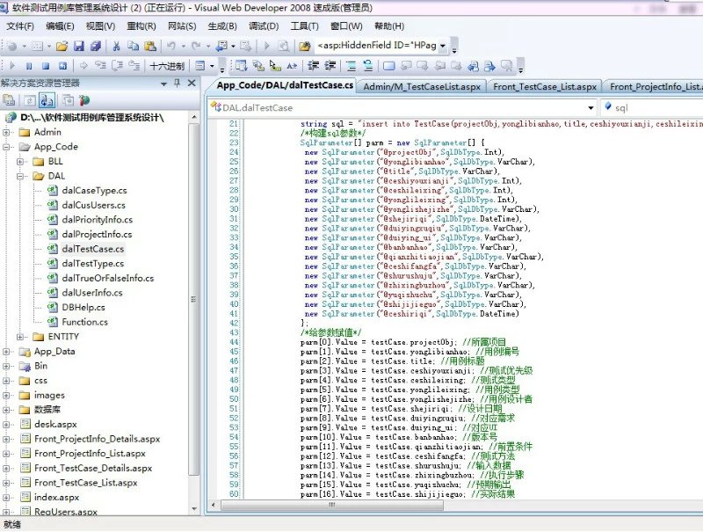Expand the Admin folder node
The image size is (703, 532).
(x=6, y=132)
